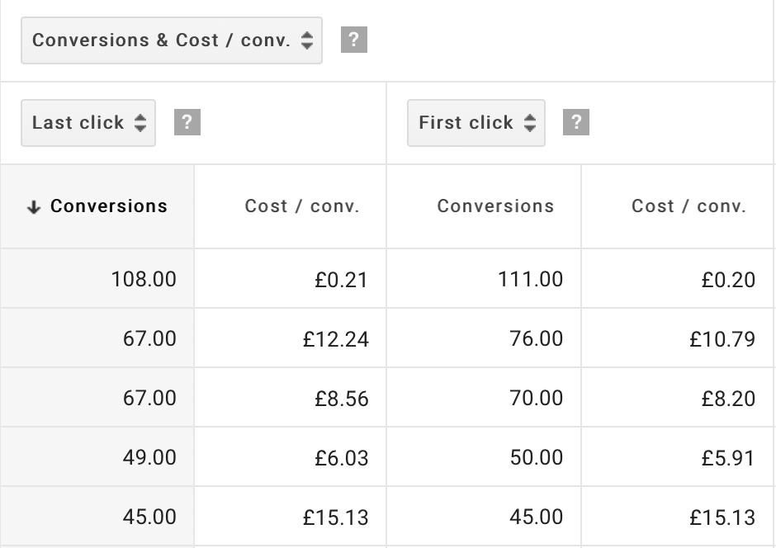The image size is (776, 548).
Task: Open the First click attribution model dropdown
Action: click(x=476, y=123)
